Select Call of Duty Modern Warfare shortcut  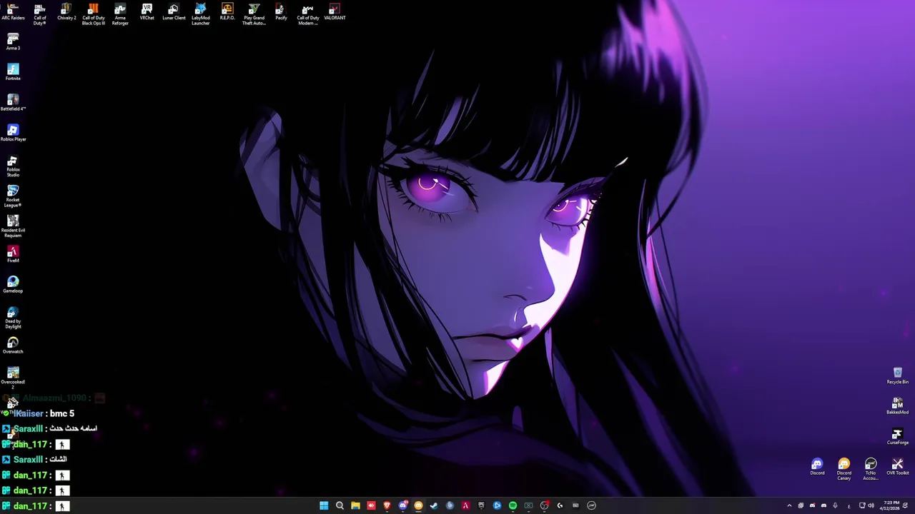[x=308, y=14]
